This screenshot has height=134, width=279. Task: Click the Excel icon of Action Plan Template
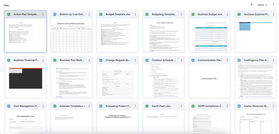9,14
